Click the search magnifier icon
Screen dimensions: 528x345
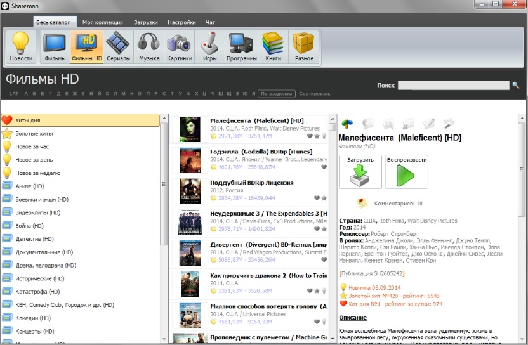(x=516, y=85)
